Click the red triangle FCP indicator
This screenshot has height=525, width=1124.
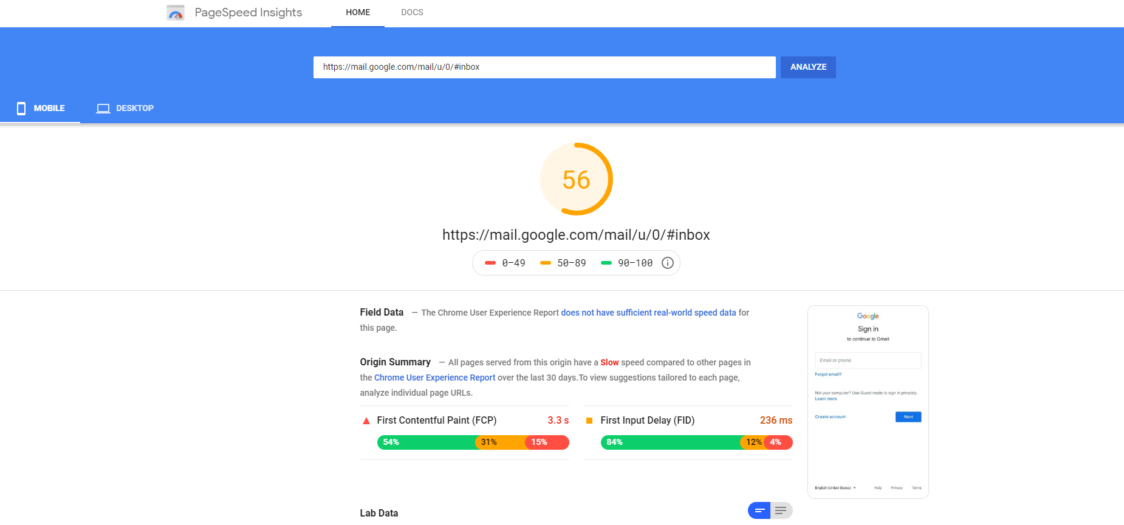click(x=366, y=421)
